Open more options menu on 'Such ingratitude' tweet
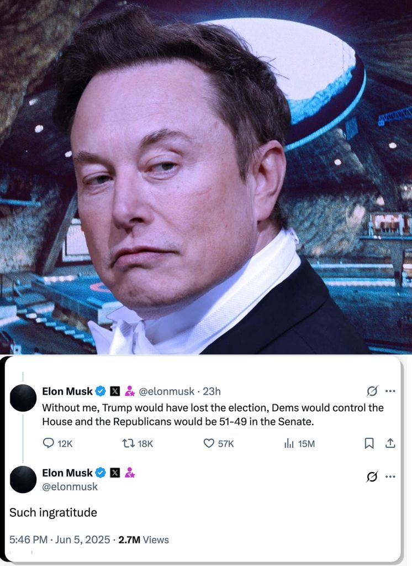Image resolution: width=412 pixels, height=566 pixels. coord(390,477)
